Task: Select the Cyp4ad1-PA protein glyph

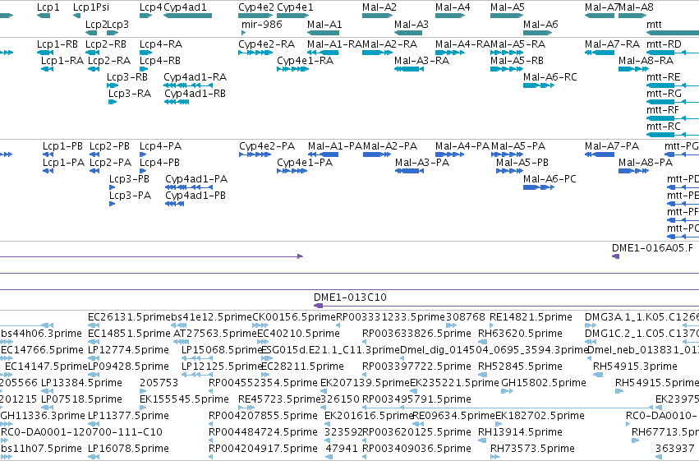Action: [x=189, y=187]
